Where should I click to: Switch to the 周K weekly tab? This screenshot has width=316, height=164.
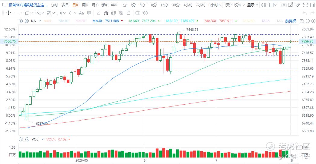point(85,5)
